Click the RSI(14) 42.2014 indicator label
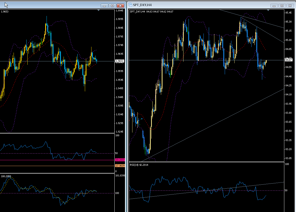 coord(139,165)
